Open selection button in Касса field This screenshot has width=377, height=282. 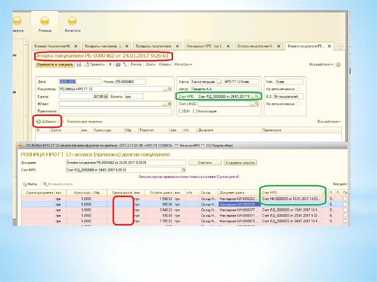(x=219, y=82)
